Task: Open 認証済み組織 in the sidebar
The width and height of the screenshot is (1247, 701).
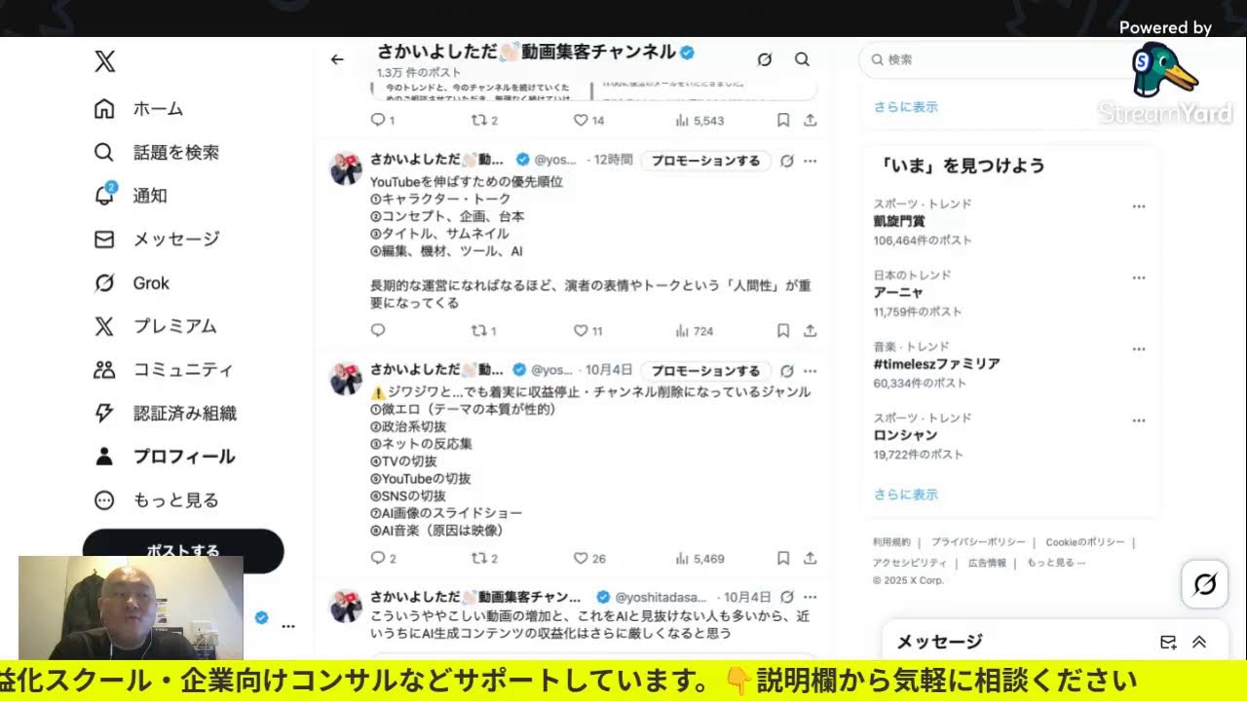Action: click(165, 413)
